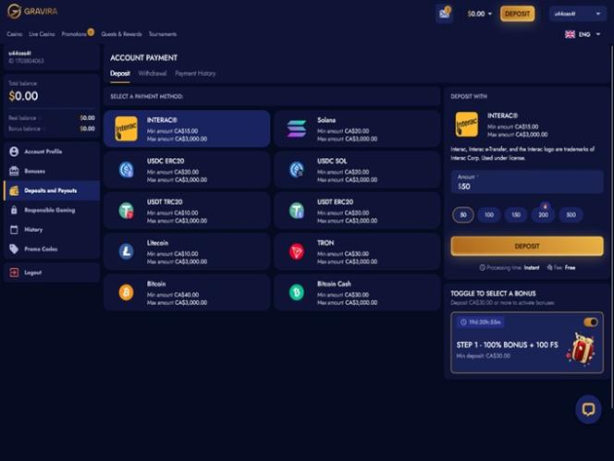Select the Bitcoin Cash icon

pos(297,292)
